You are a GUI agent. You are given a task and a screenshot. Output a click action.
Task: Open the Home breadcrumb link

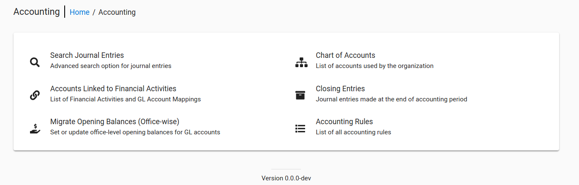coord(79,12)
